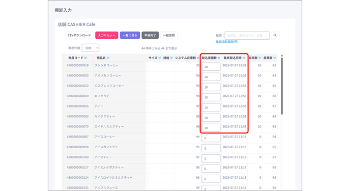Viewport: 350px width, 191px height.
Task: Click product name ブレンドコーヒー
Action: point(106,66)
